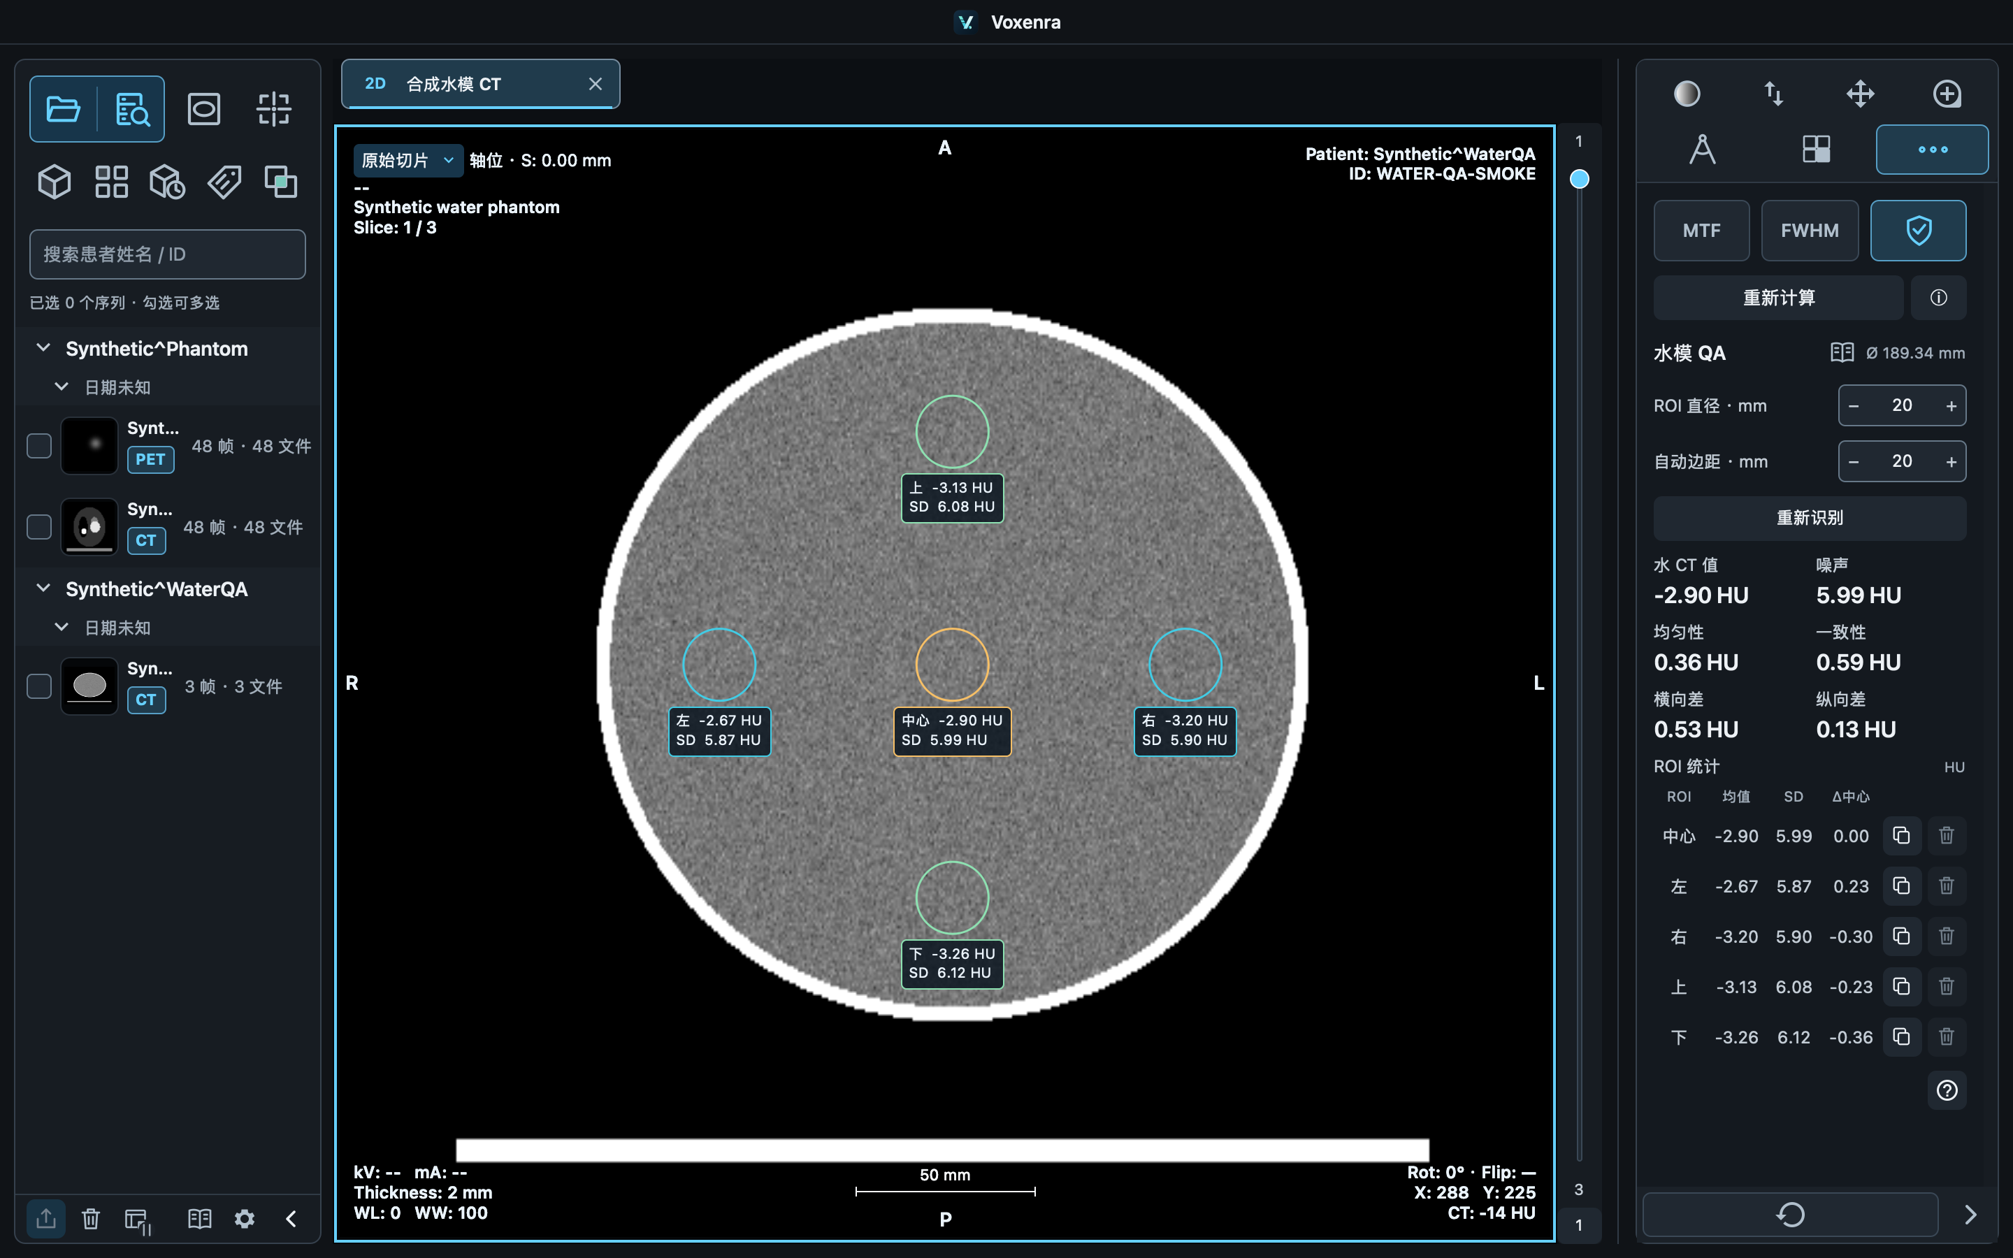
Task: Close the 合成水模 CT tab
Action: coord(595,84)
